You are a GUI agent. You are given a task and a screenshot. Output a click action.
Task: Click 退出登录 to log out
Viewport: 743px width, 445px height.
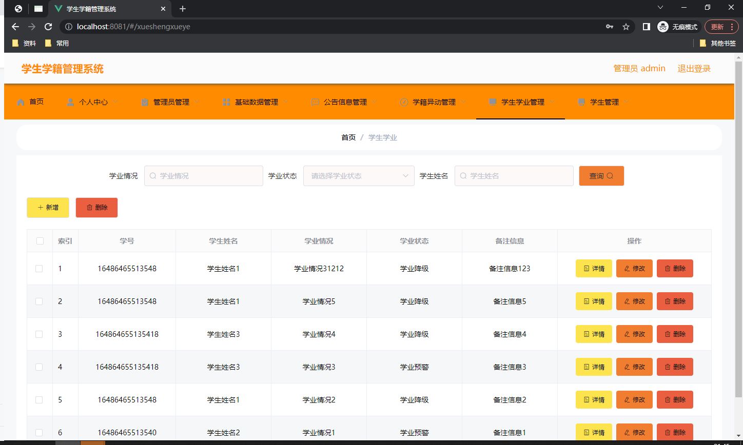tap(694, 68)
